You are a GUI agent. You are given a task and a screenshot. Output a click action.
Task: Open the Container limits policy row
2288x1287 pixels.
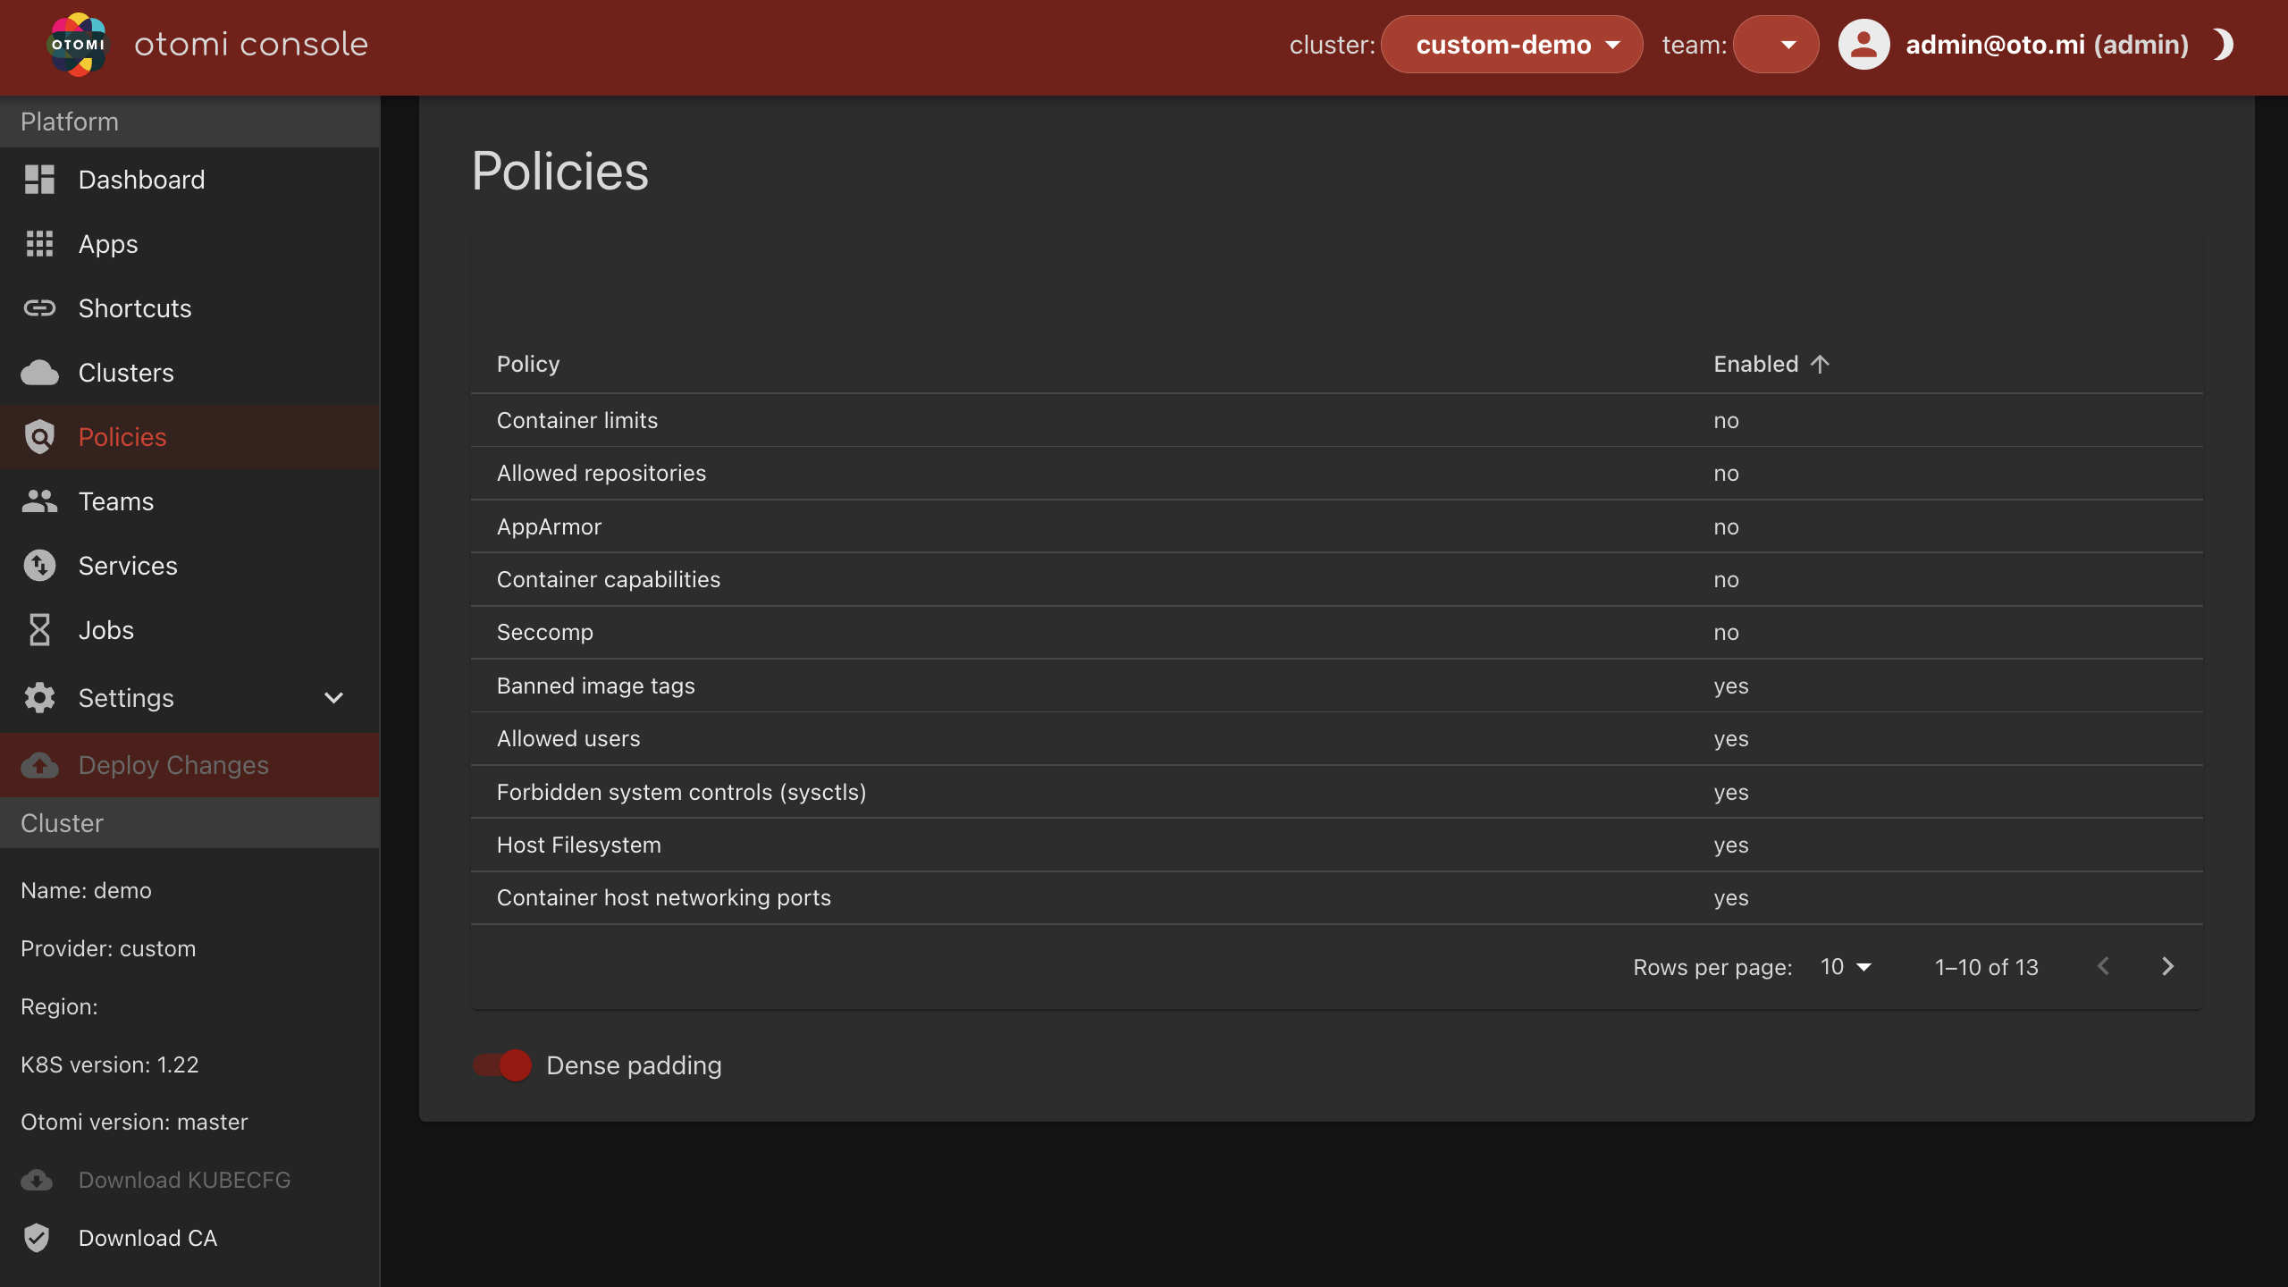click(577, 420)
